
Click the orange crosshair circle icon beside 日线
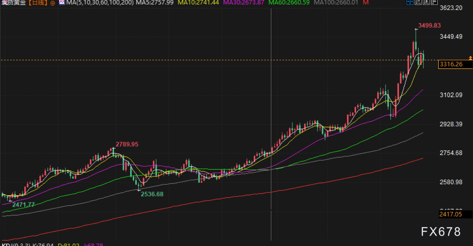(53, 3)
